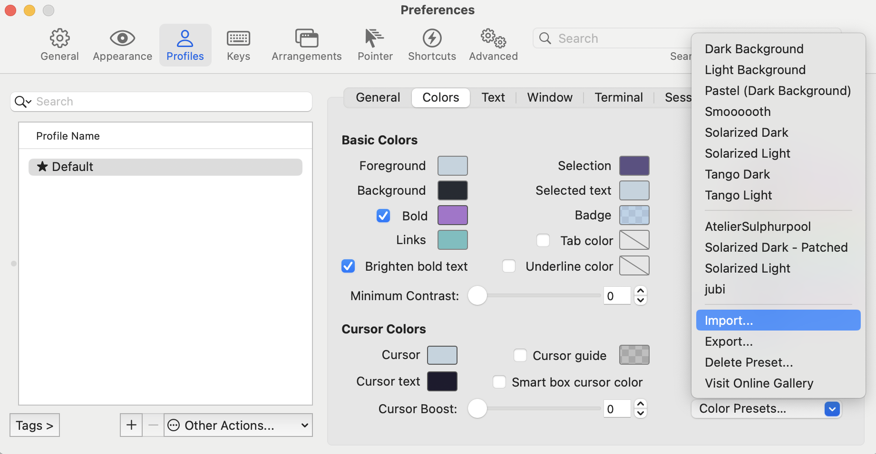Disable Brighten bold text

coord(348,266)
